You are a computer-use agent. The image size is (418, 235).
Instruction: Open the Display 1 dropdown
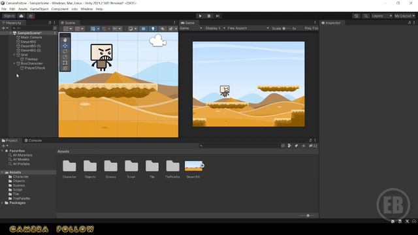coord(216,28)
